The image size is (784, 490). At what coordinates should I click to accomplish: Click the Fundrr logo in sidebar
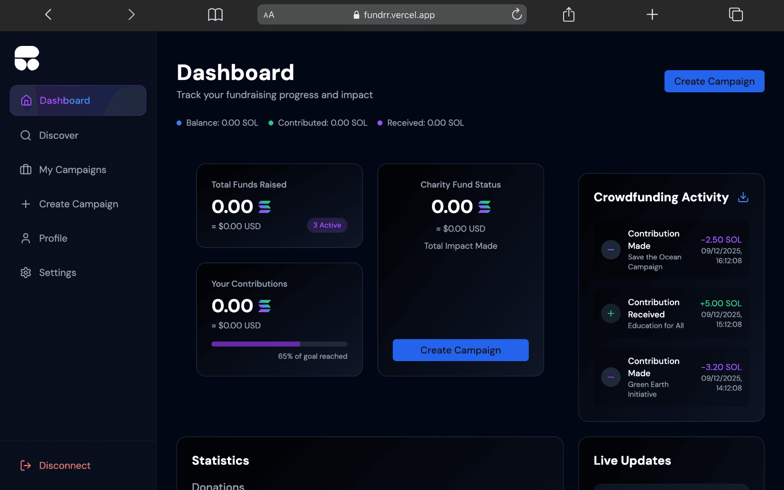27,58
